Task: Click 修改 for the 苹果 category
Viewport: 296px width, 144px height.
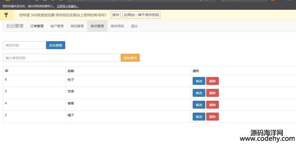Action: click(199, 93)
